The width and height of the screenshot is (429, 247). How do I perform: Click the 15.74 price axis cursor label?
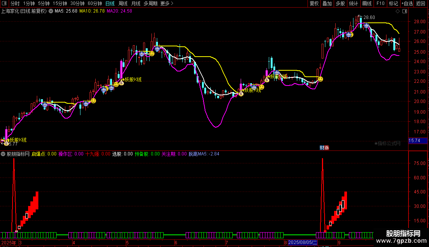418,141
